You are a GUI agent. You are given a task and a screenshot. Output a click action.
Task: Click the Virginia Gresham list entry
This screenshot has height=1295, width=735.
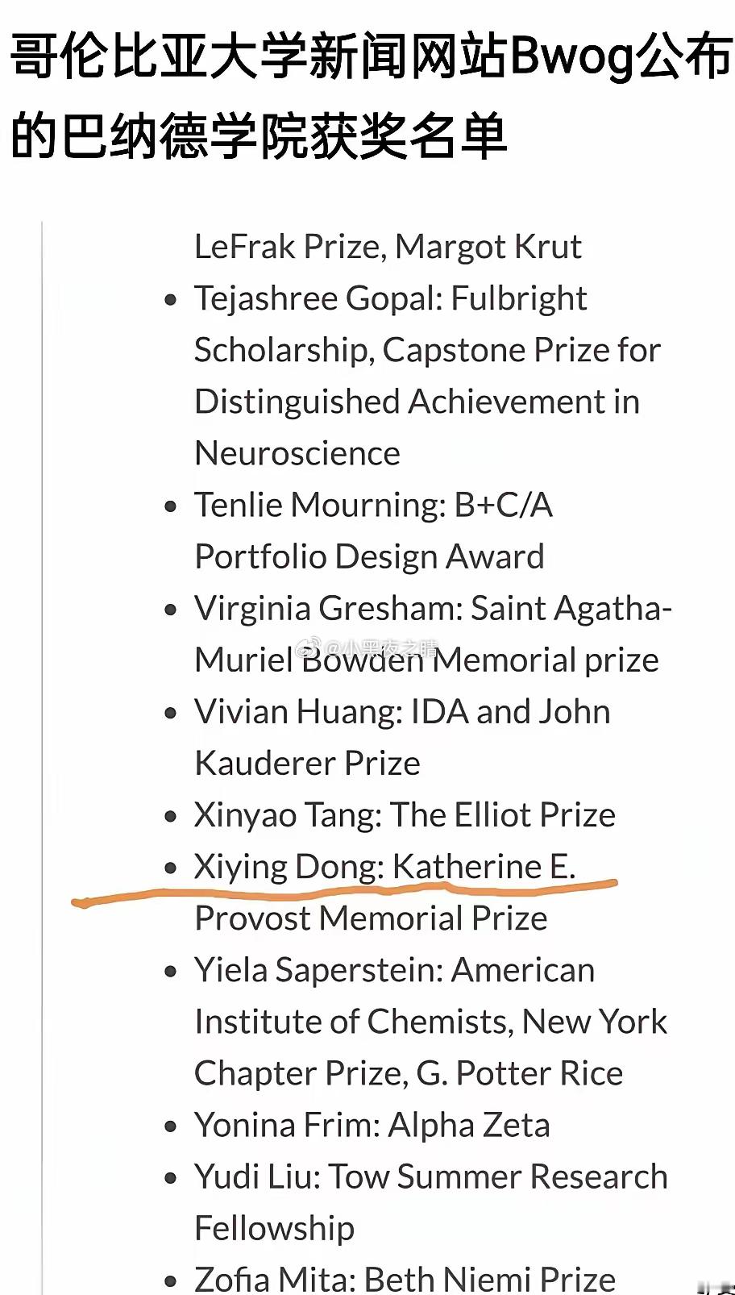[433, 634]
